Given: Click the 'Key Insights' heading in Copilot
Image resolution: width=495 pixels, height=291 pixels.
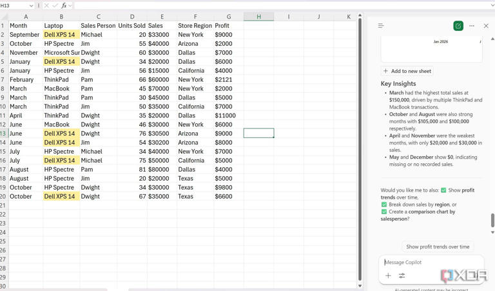Looking at the screenshot, I should point(398,84).
